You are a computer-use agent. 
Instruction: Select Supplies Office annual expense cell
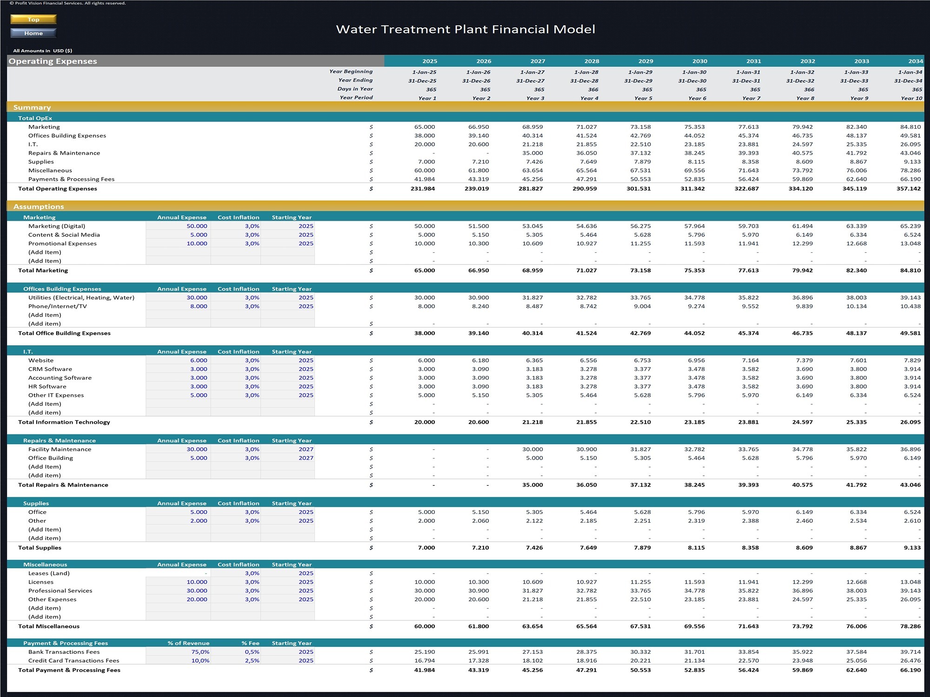tap(178, 512)
